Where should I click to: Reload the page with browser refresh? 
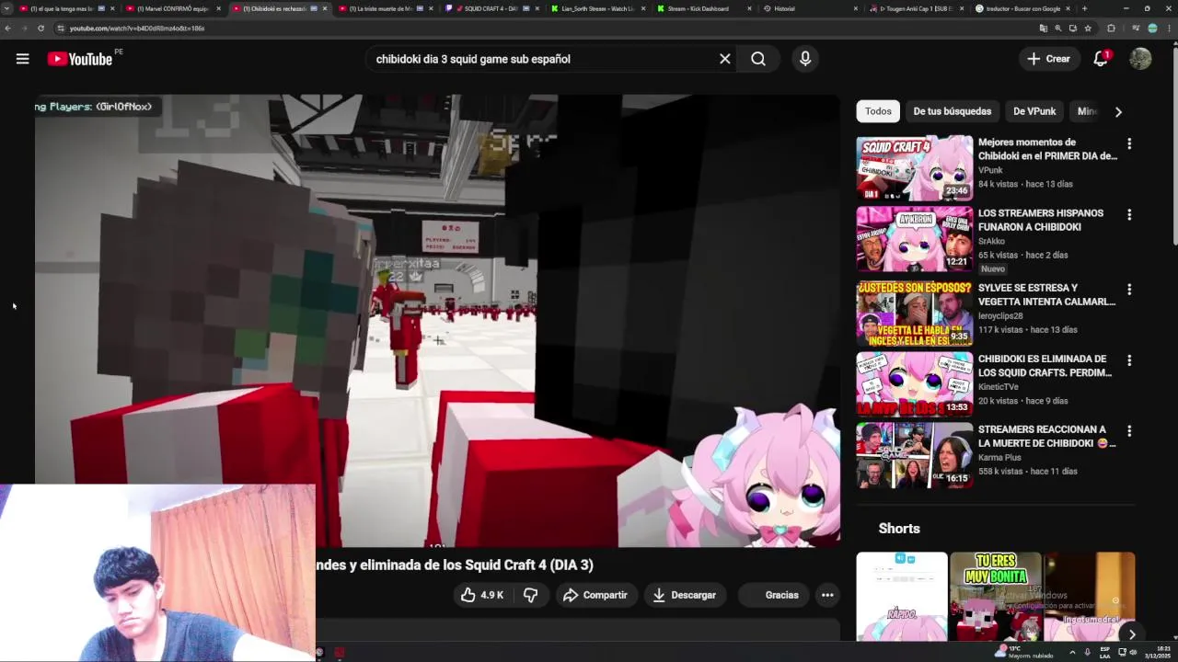point(40,28)
